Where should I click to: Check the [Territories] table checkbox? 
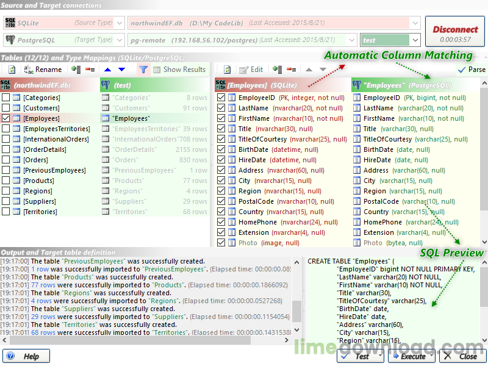pos(5,212)
